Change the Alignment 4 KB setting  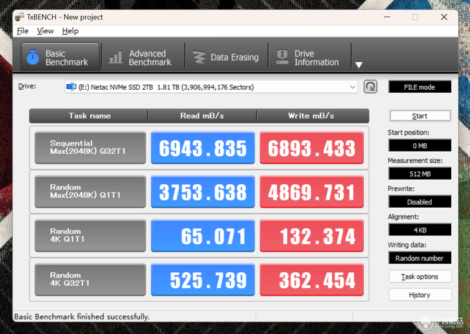(419, 230)
